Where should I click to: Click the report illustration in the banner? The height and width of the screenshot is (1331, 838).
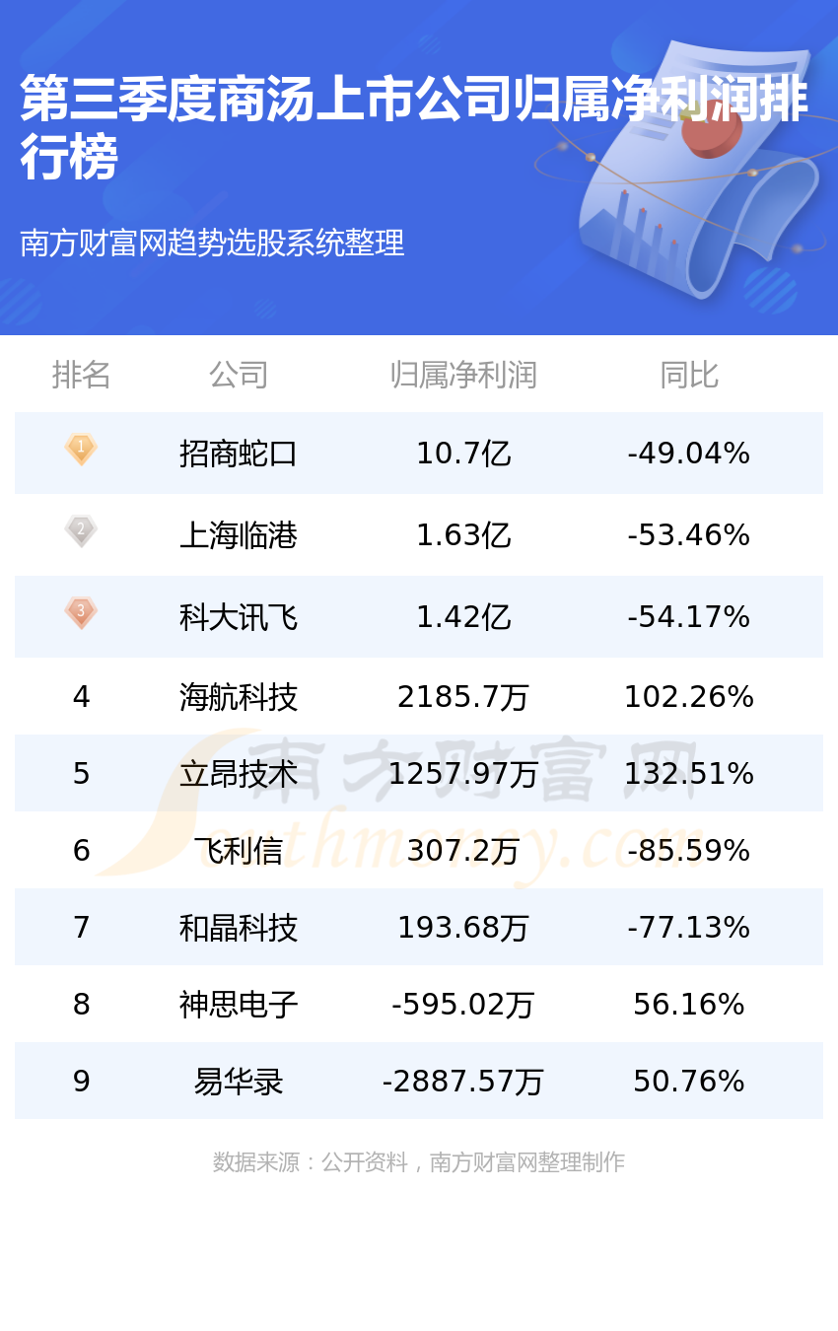690,168
